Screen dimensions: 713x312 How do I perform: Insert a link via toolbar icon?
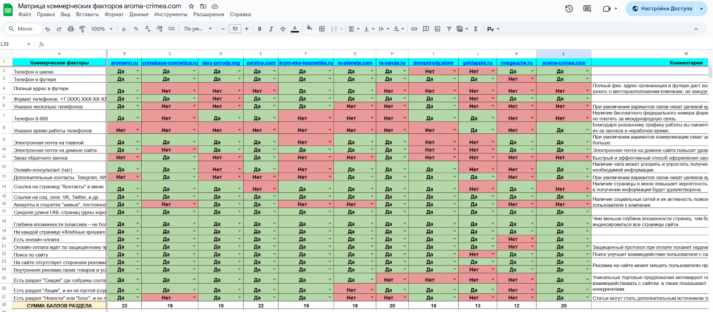coord(414,29)
